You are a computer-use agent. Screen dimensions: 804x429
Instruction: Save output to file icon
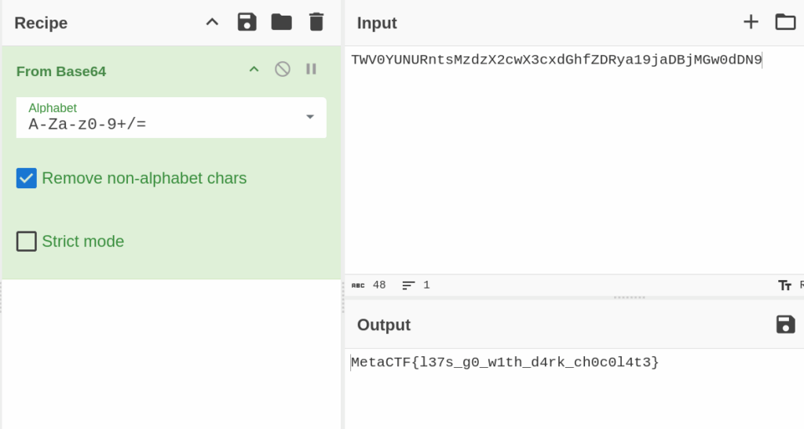tap(785, 325)
